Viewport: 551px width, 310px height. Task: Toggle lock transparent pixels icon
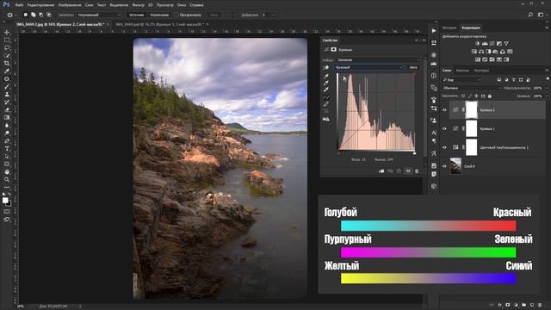[x=463, y=96]
